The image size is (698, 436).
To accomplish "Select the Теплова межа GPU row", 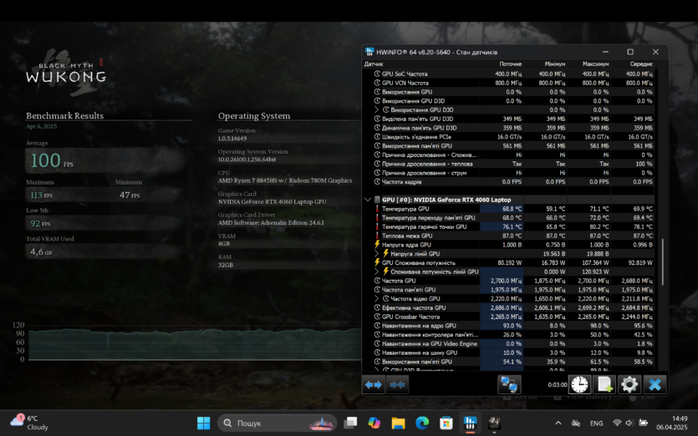I will coord(508,236).
